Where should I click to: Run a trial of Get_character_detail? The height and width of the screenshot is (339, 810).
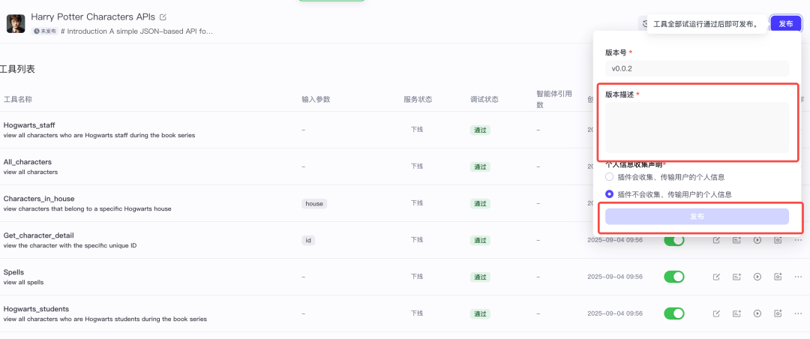(757, 240)
